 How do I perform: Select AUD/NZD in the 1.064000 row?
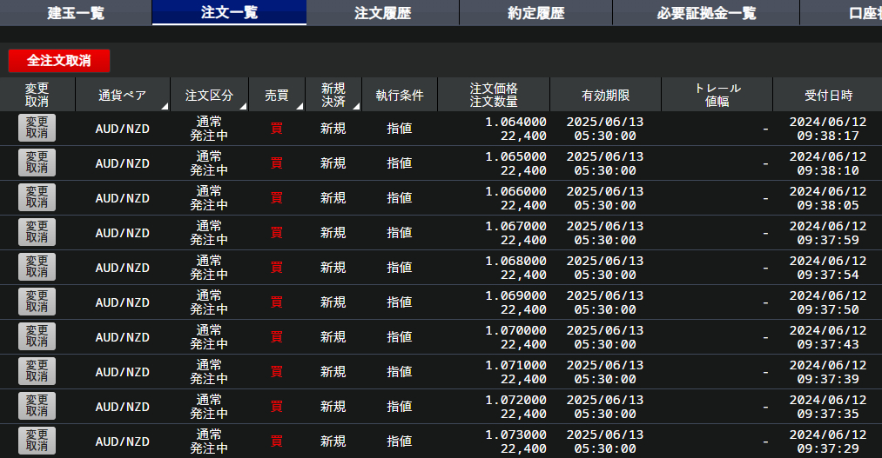[x=123, y=129]
